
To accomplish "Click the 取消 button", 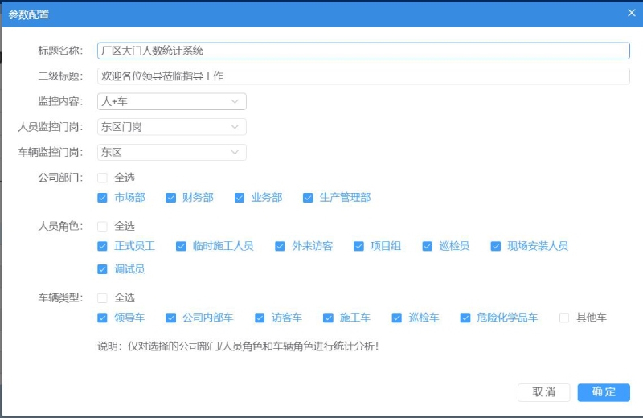I will [544, 392].
